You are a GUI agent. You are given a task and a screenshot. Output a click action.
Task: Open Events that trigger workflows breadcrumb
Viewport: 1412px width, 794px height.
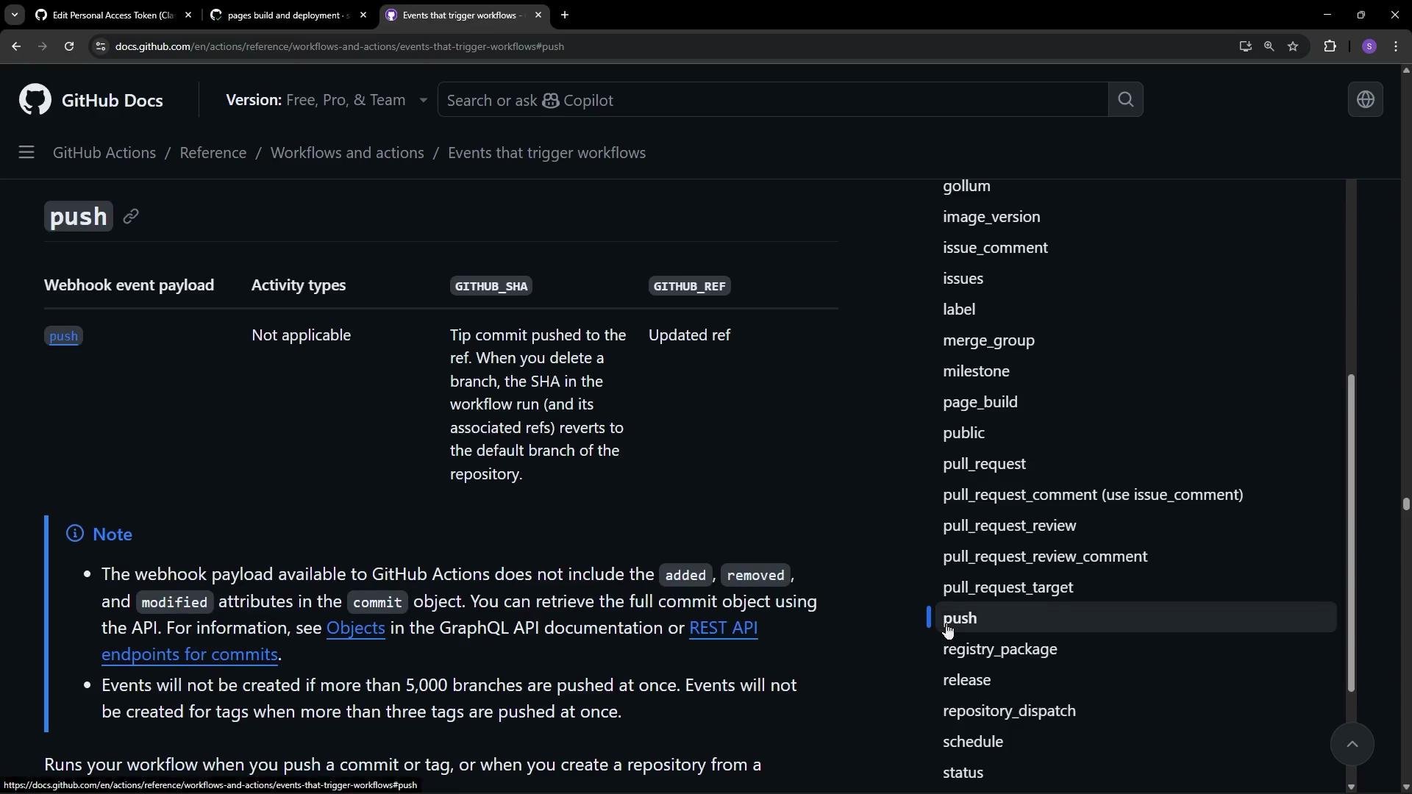point(546,153)
